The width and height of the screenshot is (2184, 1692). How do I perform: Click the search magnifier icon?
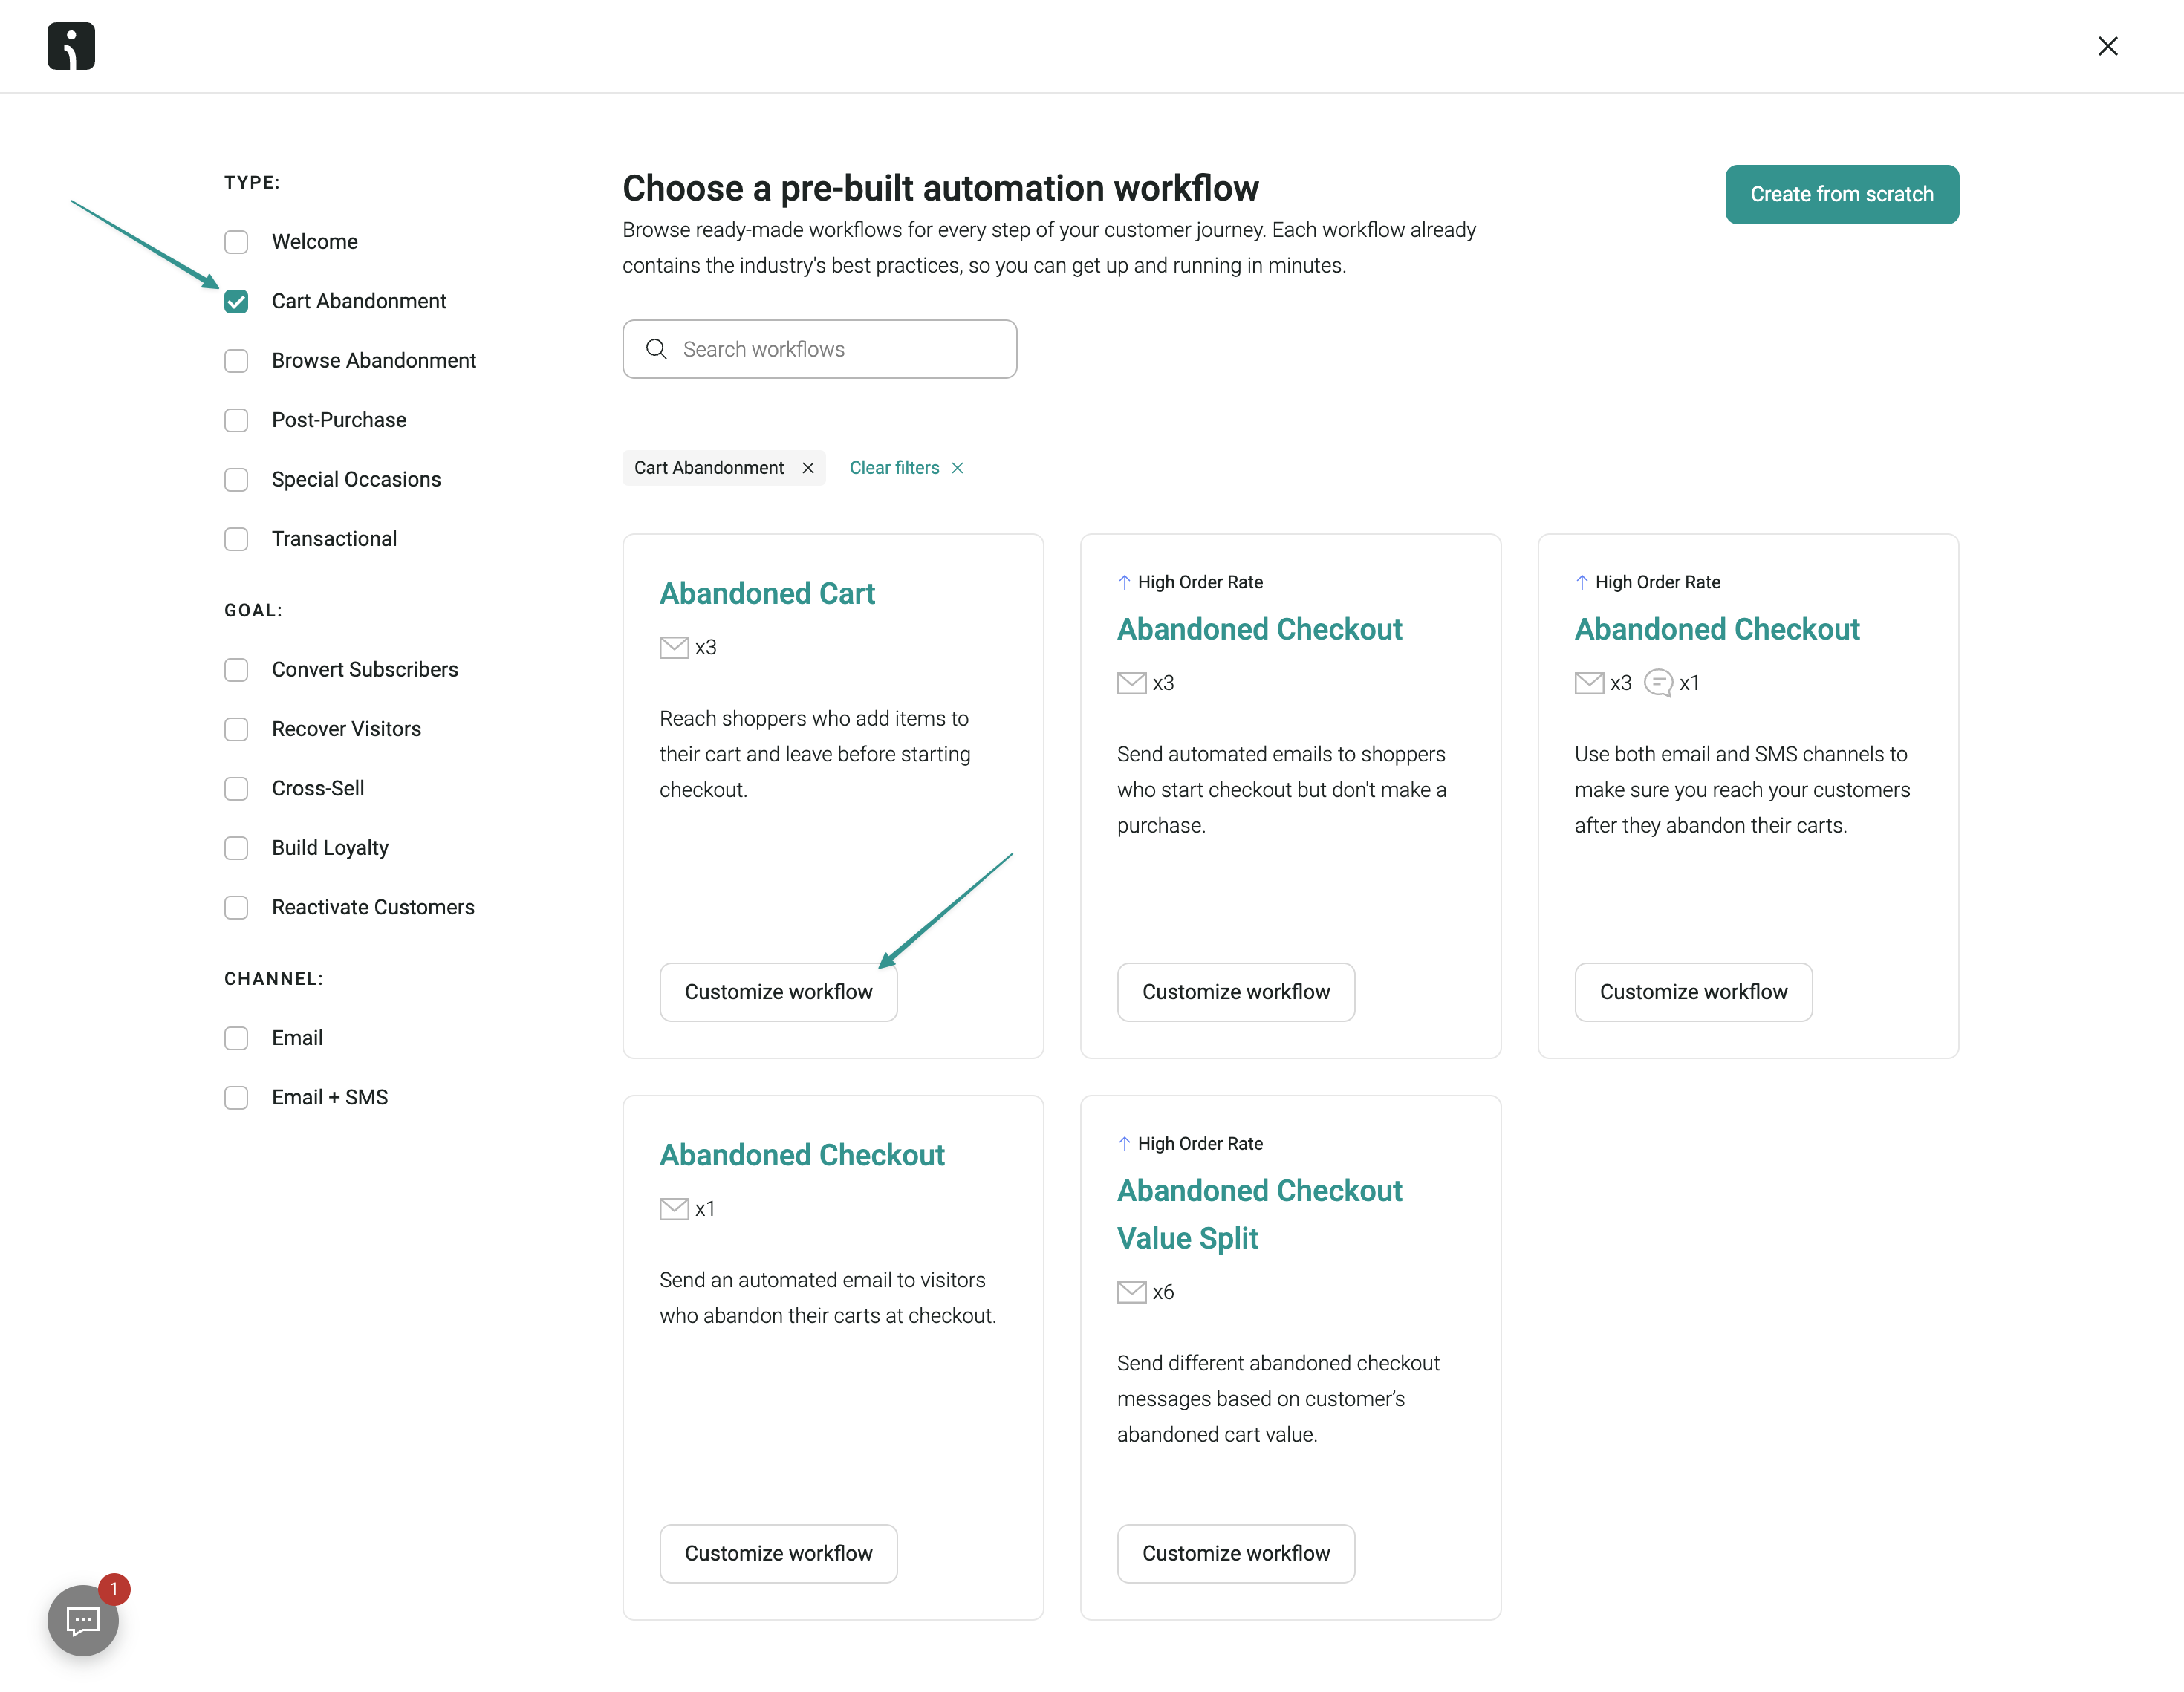pos(657,349)
